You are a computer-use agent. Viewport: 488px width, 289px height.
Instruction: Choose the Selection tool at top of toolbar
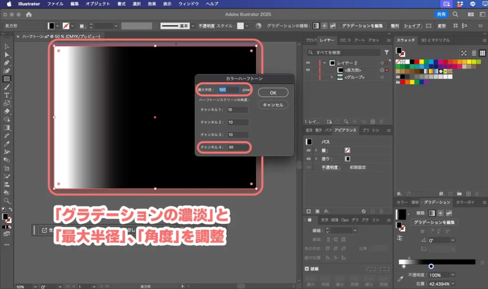coord(7,46)
